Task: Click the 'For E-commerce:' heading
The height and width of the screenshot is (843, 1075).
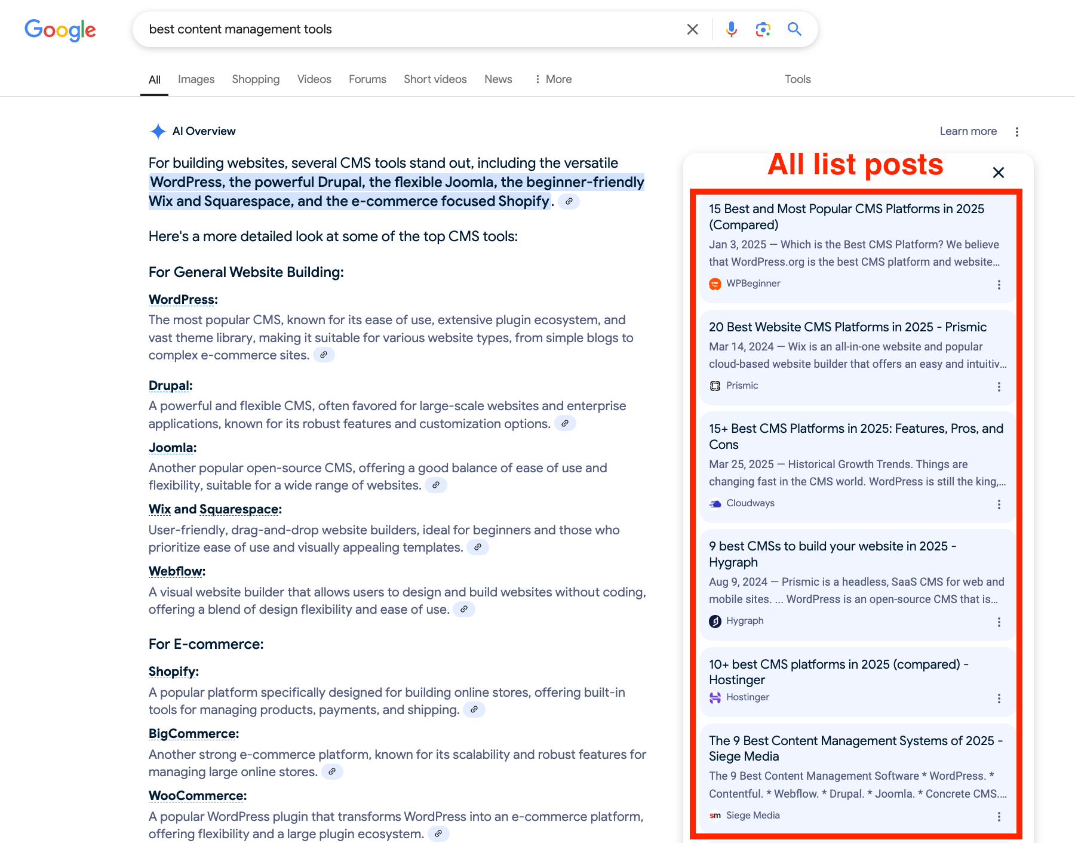Action: pos(206,644)
